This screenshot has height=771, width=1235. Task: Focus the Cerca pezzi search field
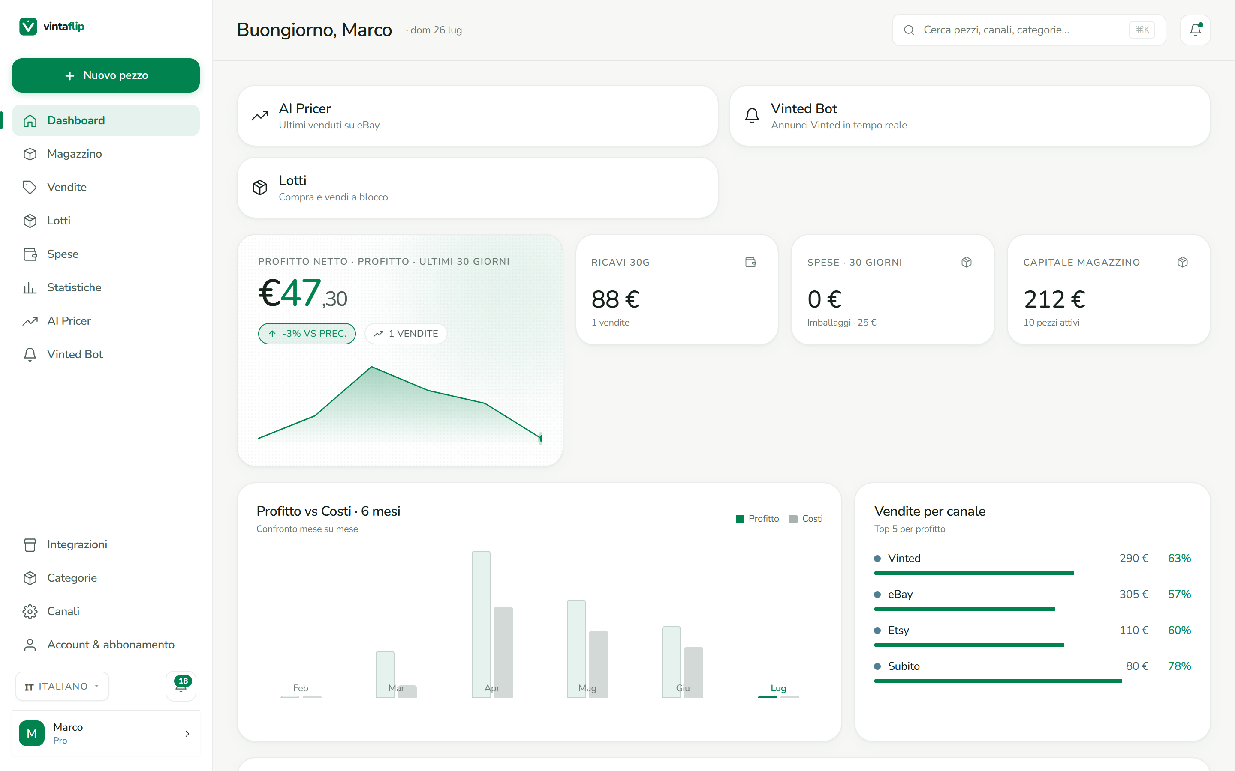point(1029,30)
